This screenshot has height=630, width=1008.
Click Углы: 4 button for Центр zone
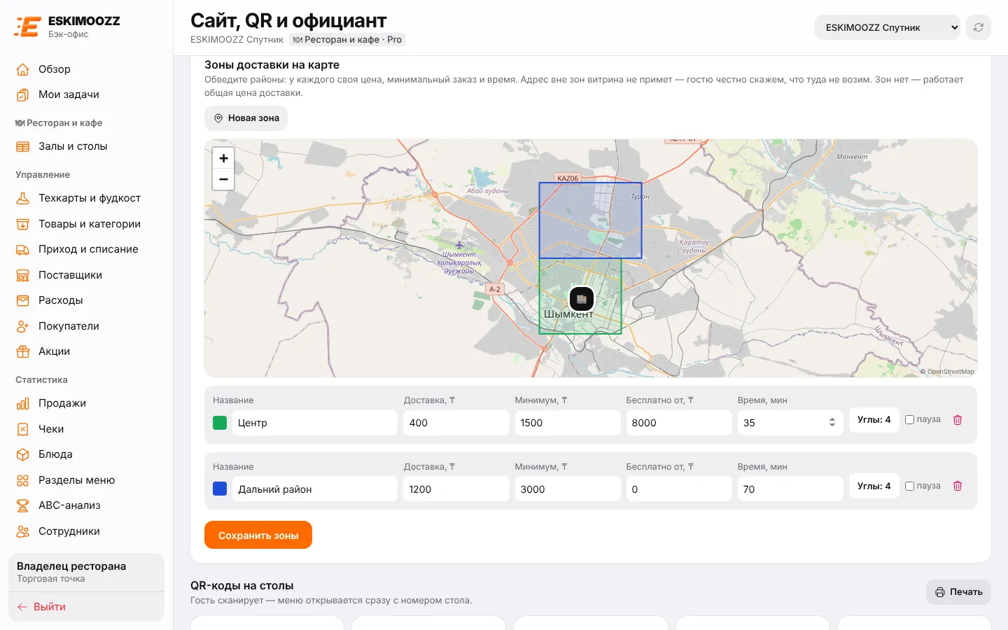(x=874, y=420)
